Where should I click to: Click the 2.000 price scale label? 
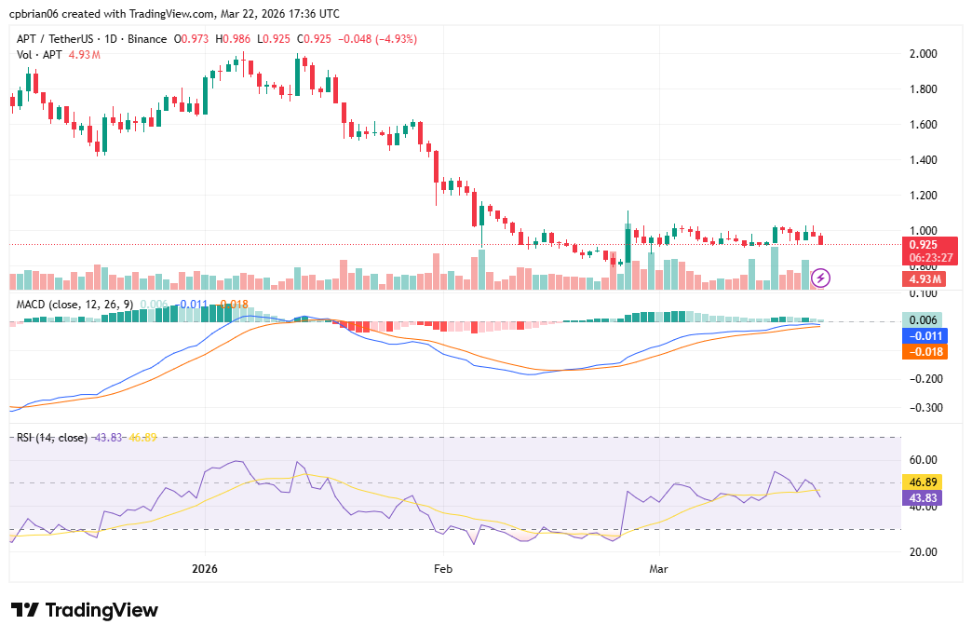tap(923, 54)
